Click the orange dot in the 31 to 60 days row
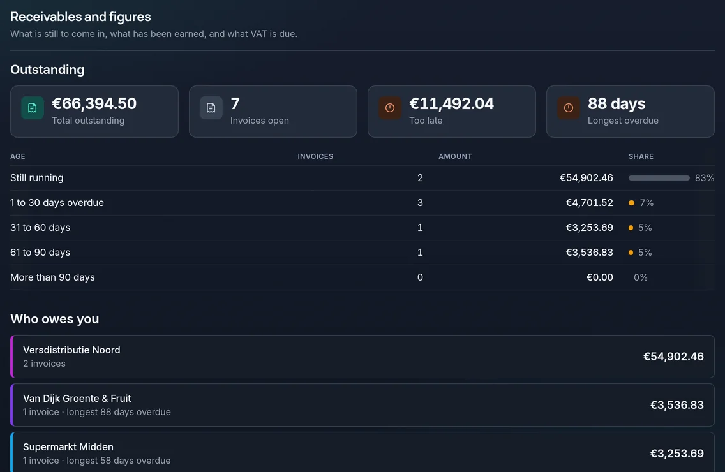This screenshot has width=725, height=472. pyautogui.click(x=631, y=228)
